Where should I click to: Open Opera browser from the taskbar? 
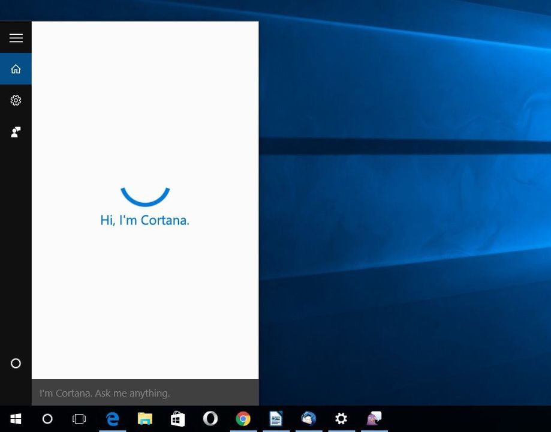click(210, 418)
